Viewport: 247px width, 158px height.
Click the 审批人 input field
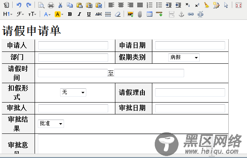[73, 108]
